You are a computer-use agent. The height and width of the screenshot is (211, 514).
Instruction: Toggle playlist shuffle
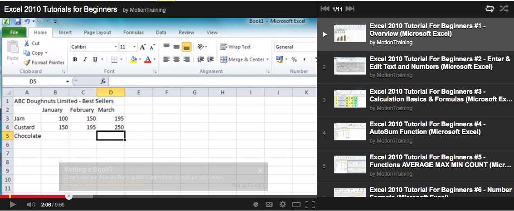pos(504,9)
